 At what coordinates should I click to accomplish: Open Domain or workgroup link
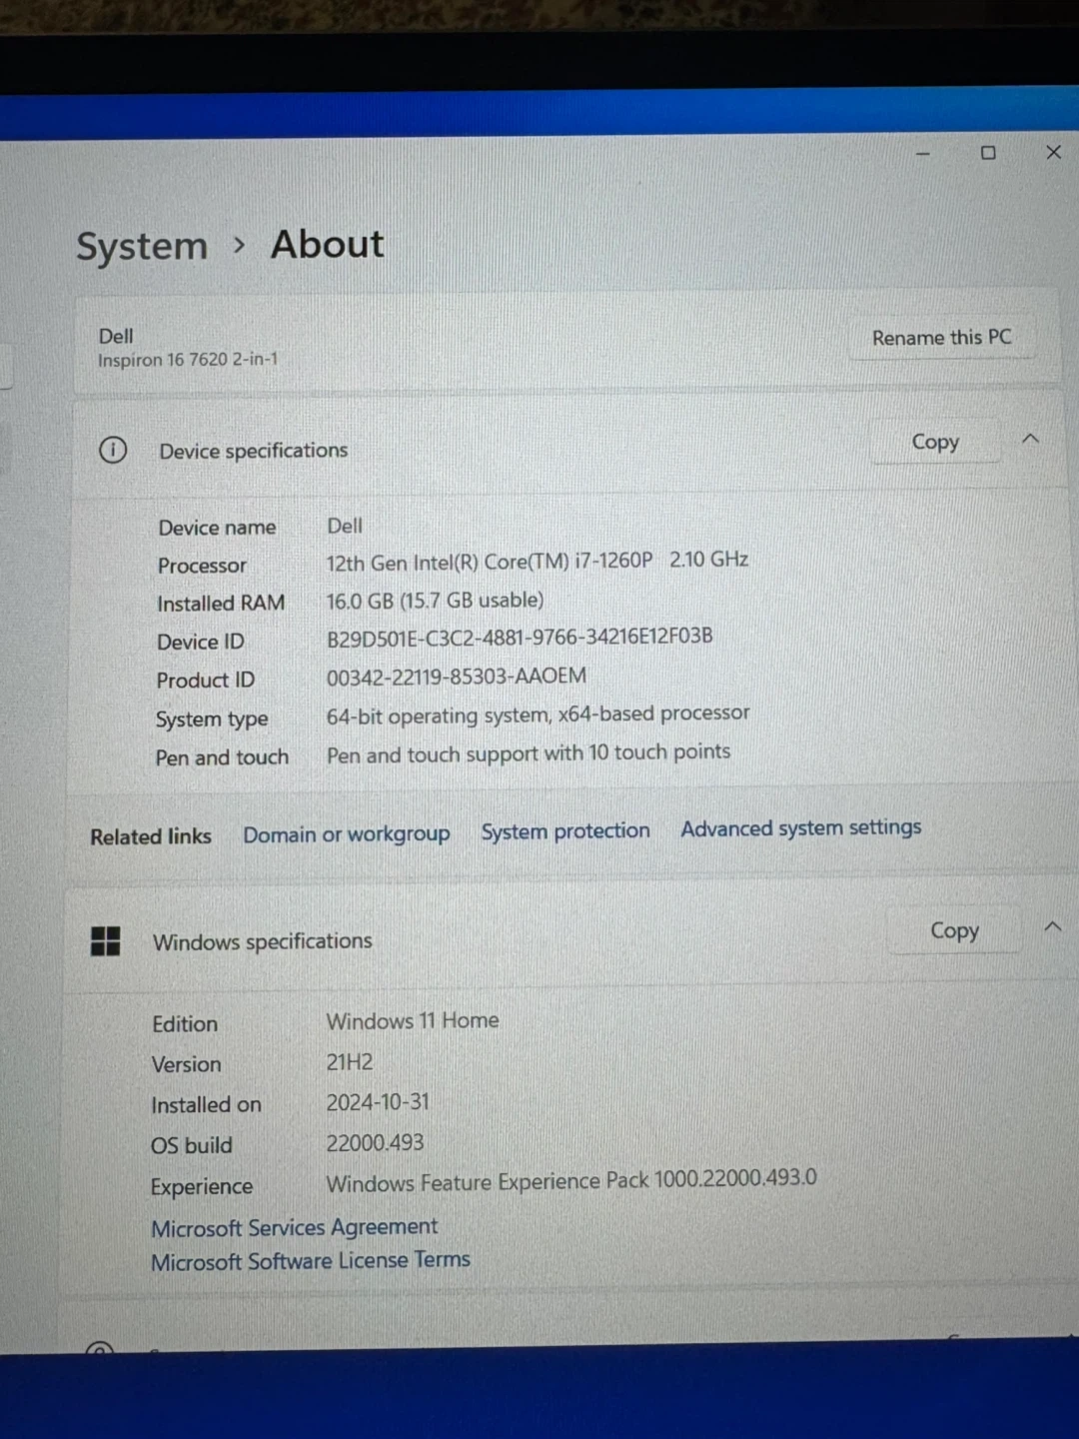[x=346, y=834]
